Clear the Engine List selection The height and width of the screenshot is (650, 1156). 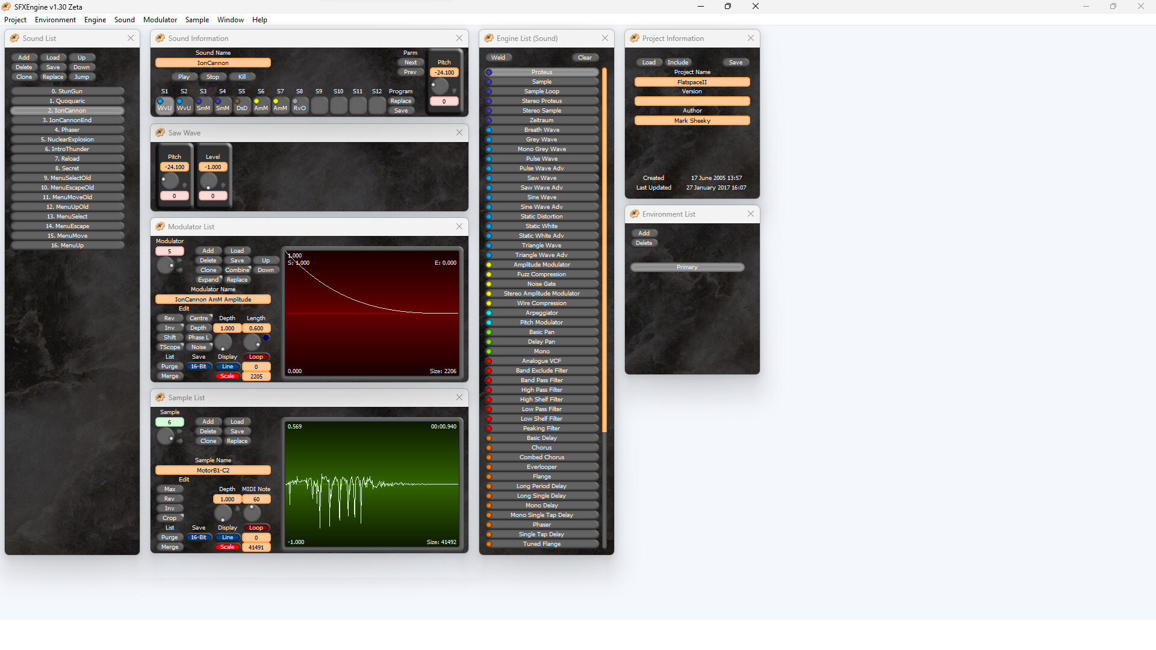(x=585, y=57)
